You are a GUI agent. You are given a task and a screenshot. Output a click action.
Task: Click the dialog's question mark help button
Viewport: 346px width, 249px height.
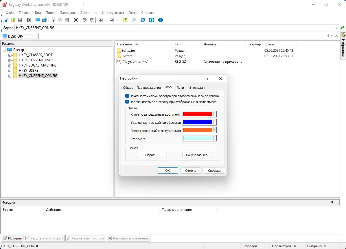coord(207,78)
